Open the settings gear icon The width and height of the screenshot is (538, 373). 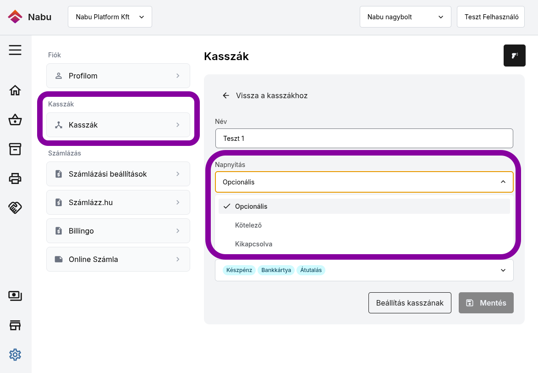[x=15, y=355]
